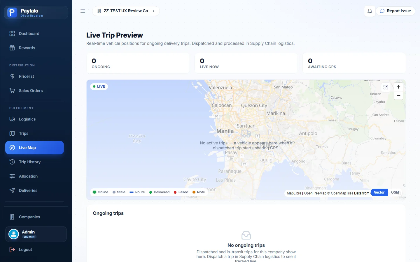
Task: Click the Report Issue button
Action: click(x=395, y=11)
